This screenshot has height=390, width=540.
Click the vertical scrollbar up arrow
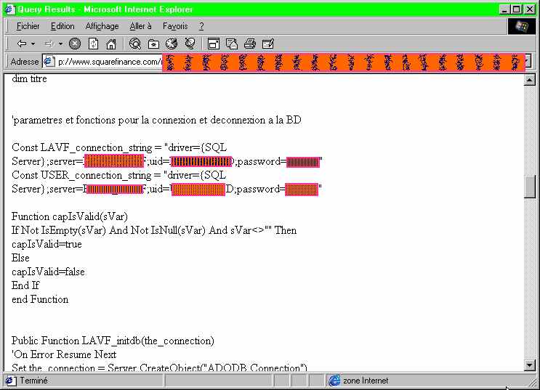point(529,80)
